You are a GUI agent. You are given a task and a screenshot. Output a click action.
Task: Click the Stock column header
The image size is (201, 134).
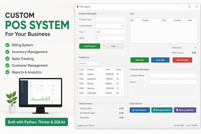point(119,70)
